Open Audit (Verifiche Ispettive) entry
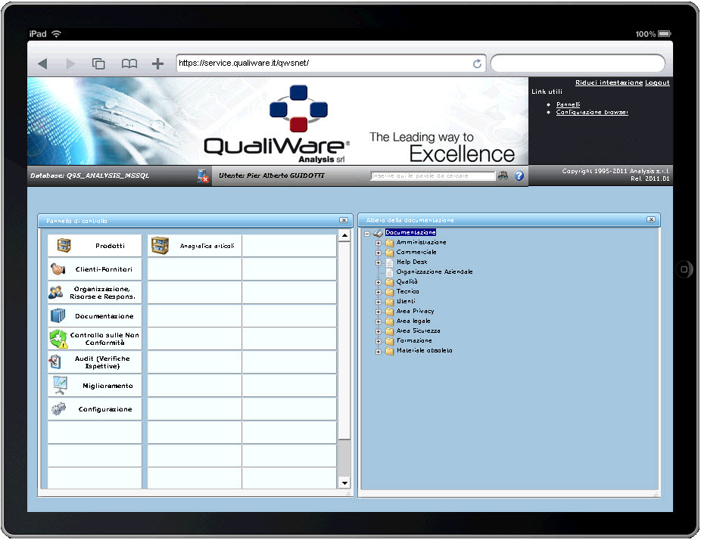 pos(95,362)
